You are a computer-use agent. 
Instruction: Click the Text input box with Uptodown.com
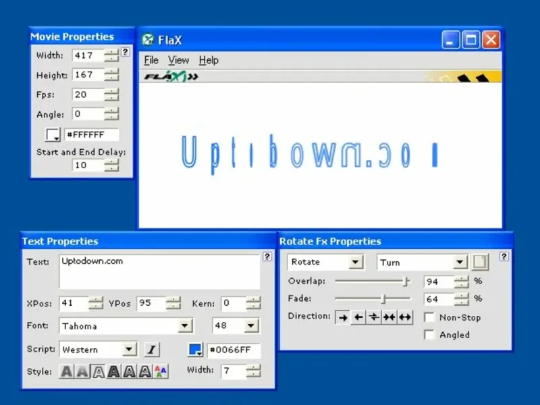click(x=159, y=271)
